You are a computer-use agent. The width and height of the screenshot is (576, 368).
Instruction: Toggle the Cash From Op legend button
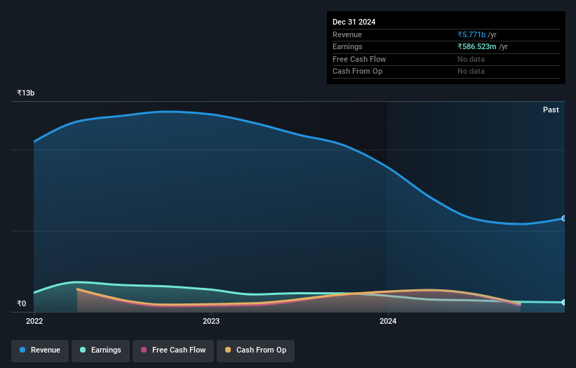point(255,350)
